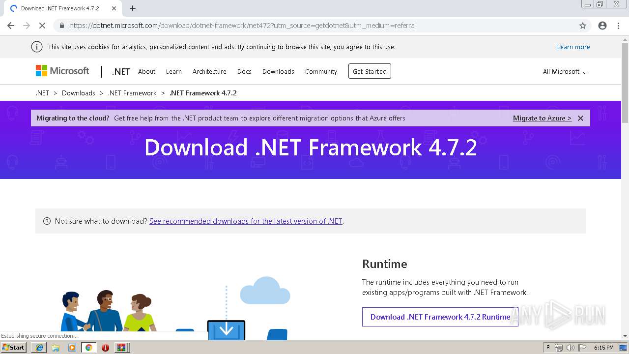Expand the All Microsoft dropdown
Image resolution: width=629 pixels, height=354 pixels.
pos(565,72)
